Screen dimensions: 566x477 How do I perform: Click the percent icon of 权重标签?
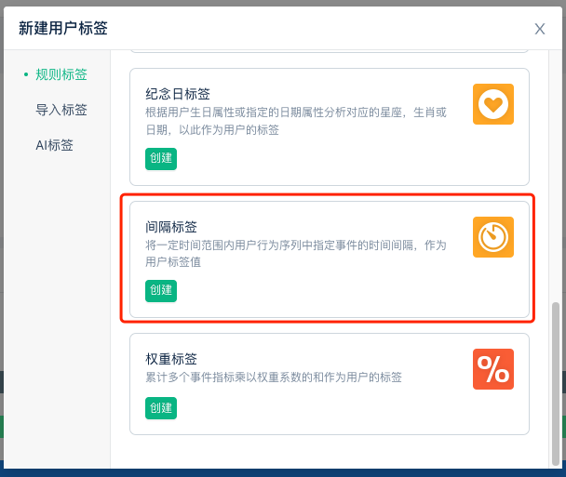click(493, 369)
